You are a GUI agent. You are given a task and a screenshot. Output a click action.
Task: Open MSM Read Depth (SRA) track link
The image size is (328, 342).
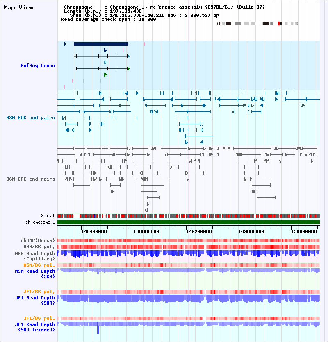(x=35, y=274)
